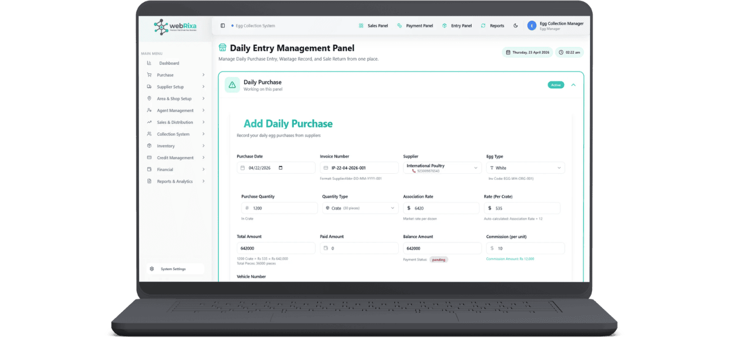Open the calendar picker in Purchase Date
The image size is (729, 338).
click(281, 168)
